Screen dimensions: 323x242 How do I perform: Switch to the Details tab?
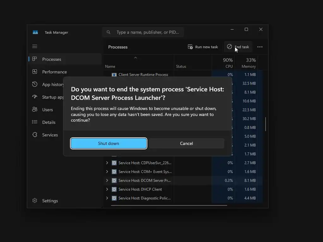pyautogui.click(x=46, y=122)
